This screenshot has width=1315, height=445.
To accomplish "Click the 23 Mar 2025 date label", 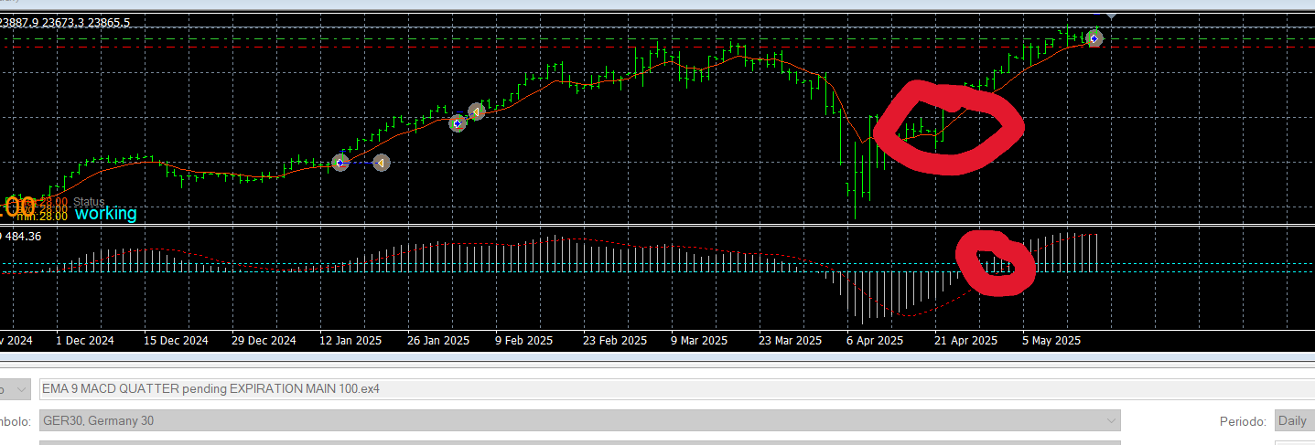I will 790,341.
